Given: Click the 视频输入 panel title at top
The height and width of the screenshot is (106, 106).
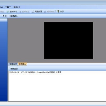Looking at the screenshot, I should (14, 16).
